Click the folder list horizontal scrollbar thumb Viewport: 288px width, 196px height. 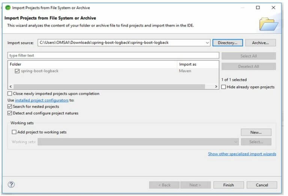click(109, 87)
